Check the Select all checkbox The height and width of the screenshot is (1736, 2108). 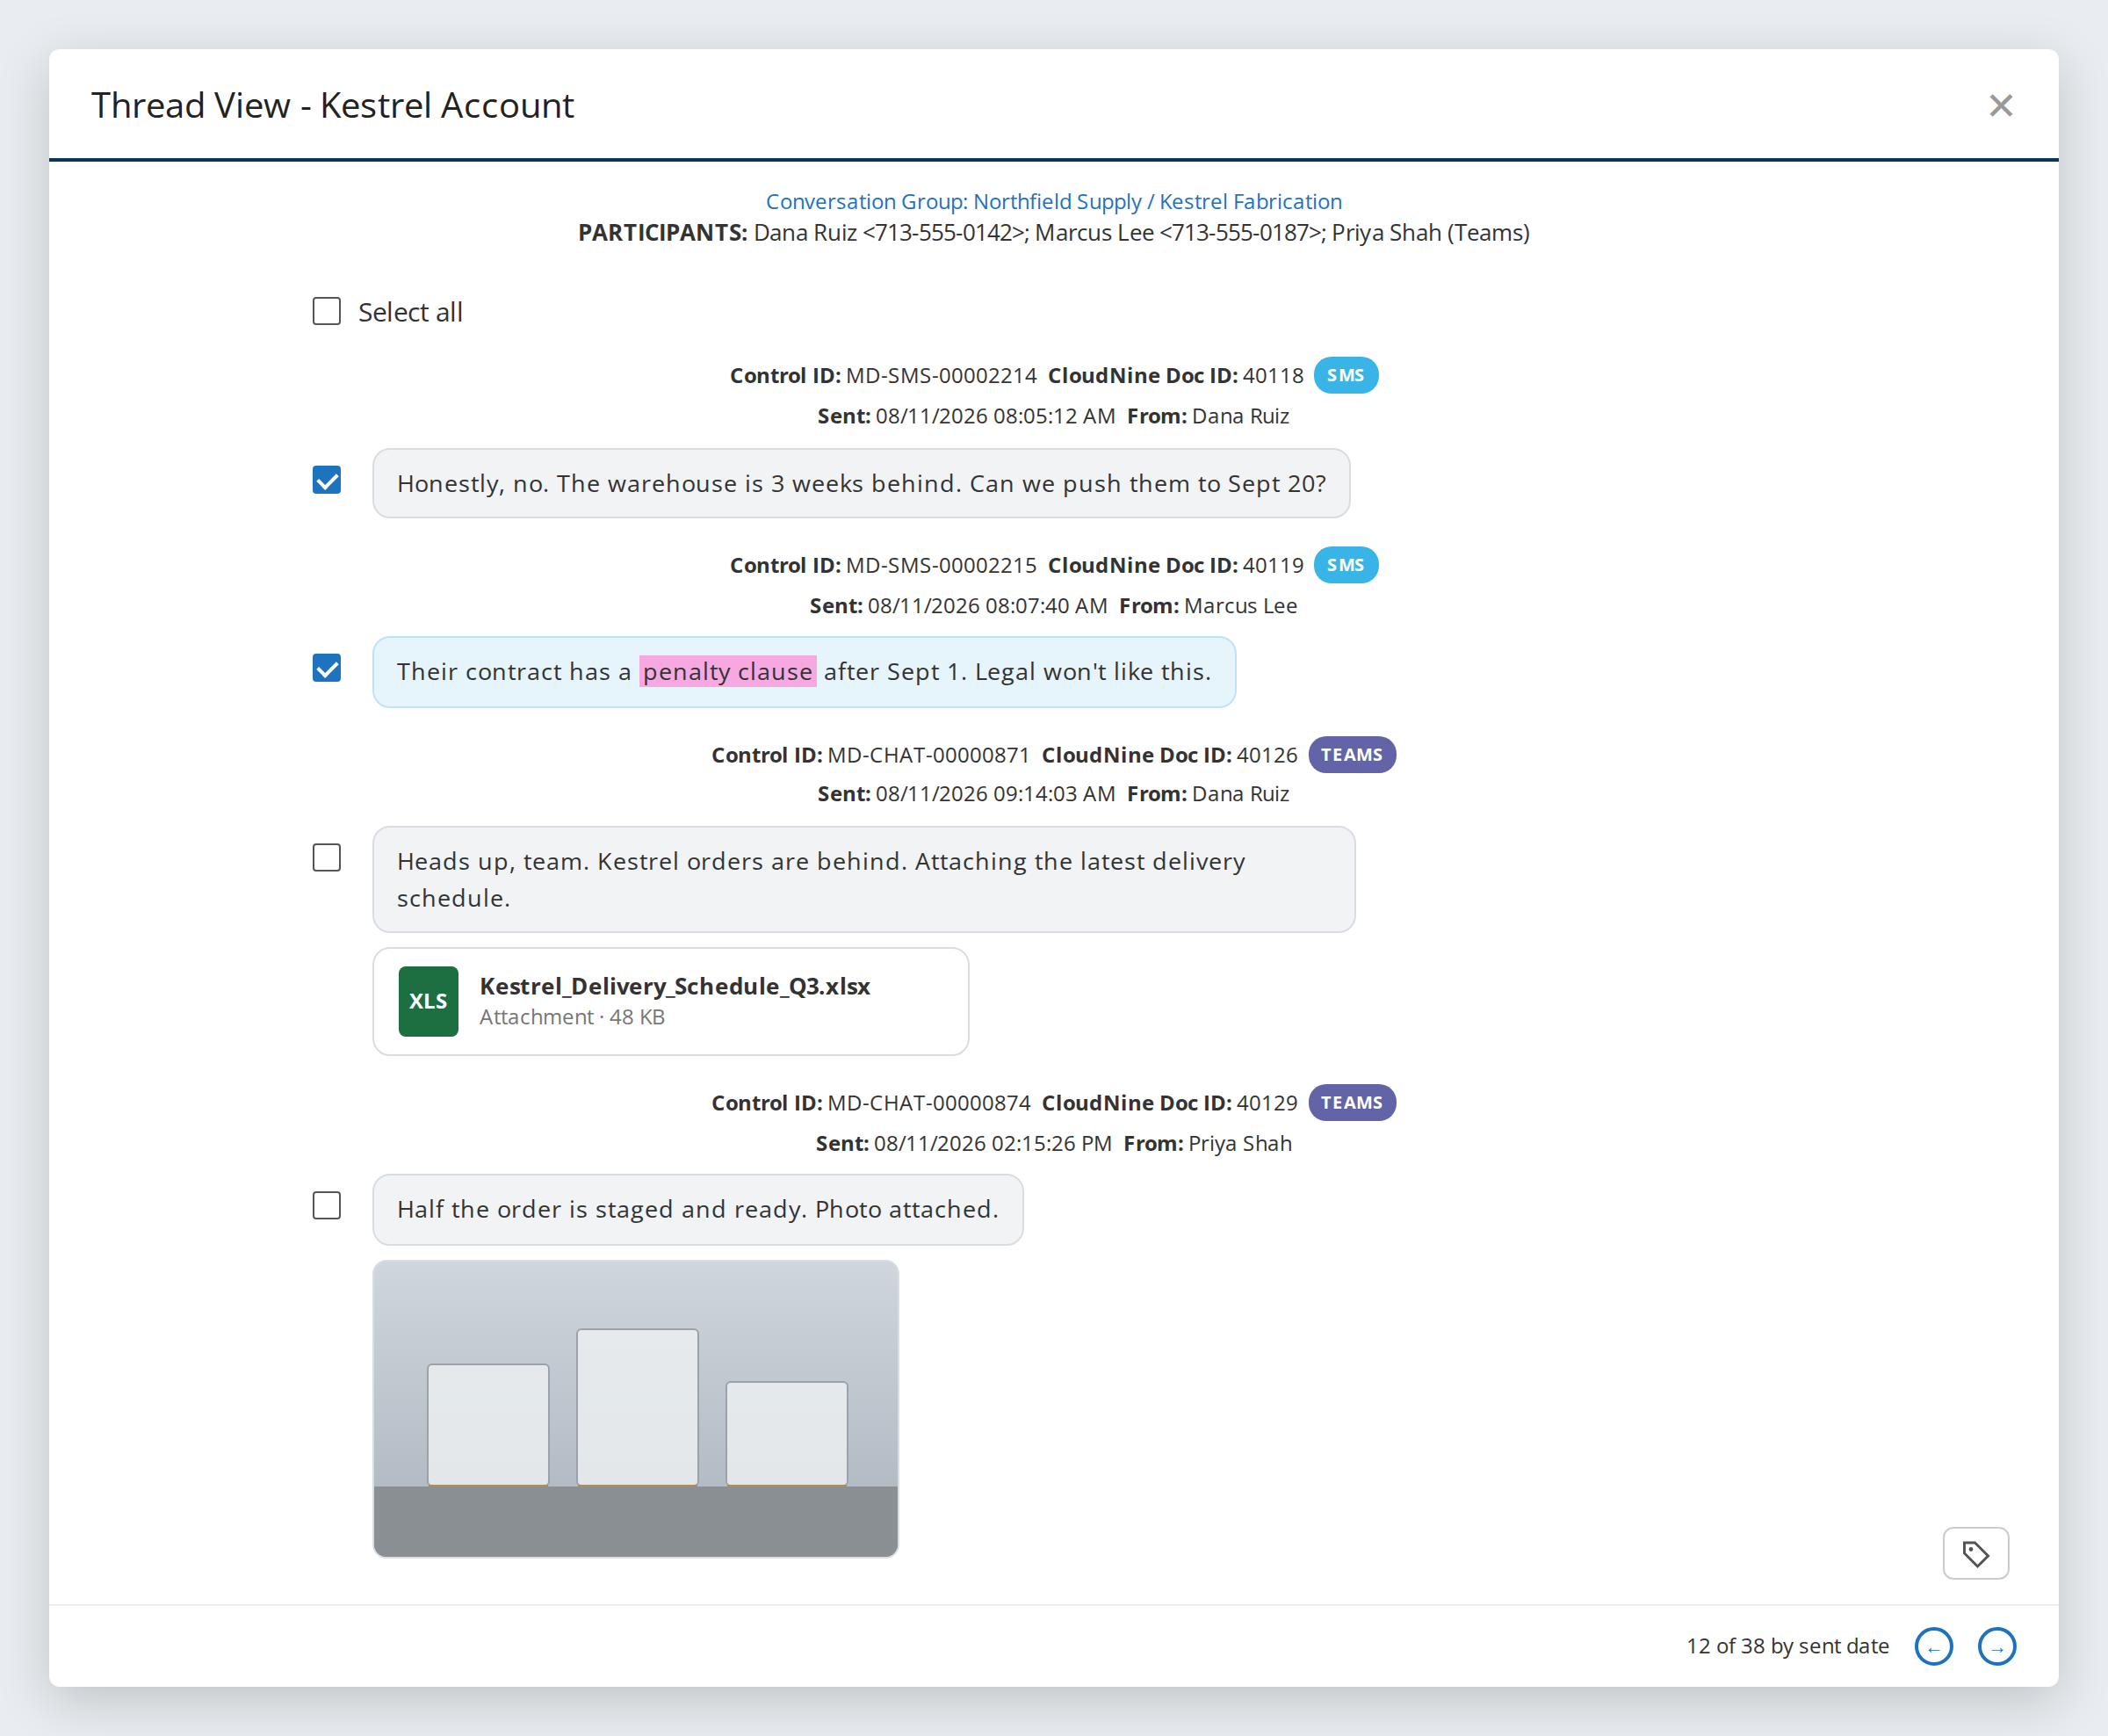tap(327, 311)
